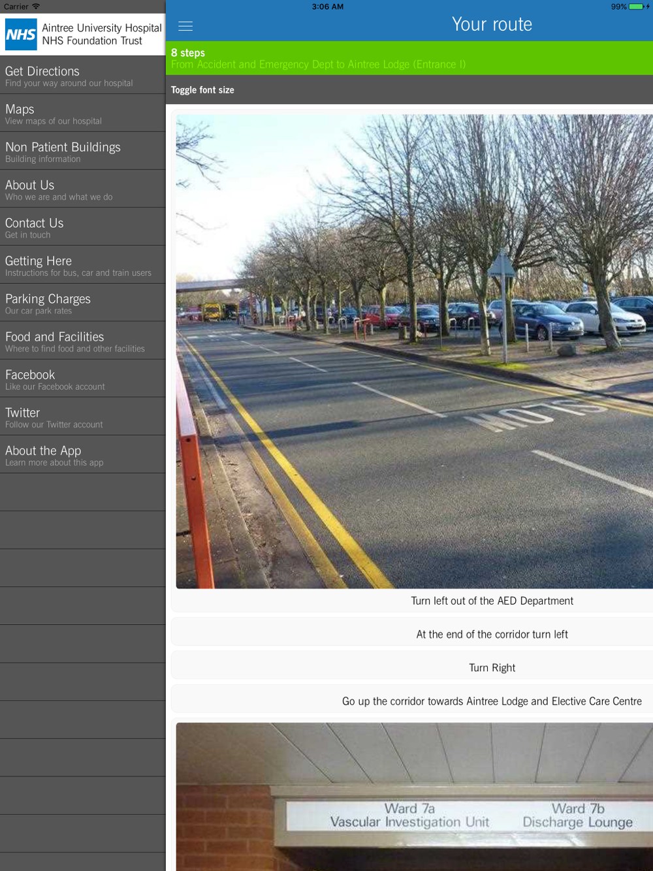Open Get Directions menu item

click(83, 76)
